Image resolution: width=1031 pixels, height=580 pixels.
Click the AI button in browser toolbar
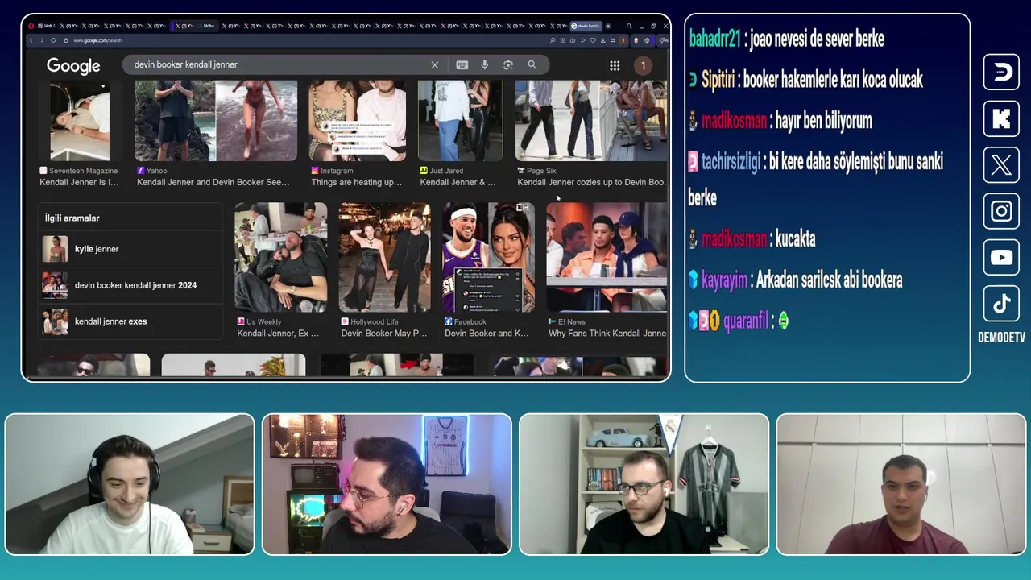[x=664, y=40]
